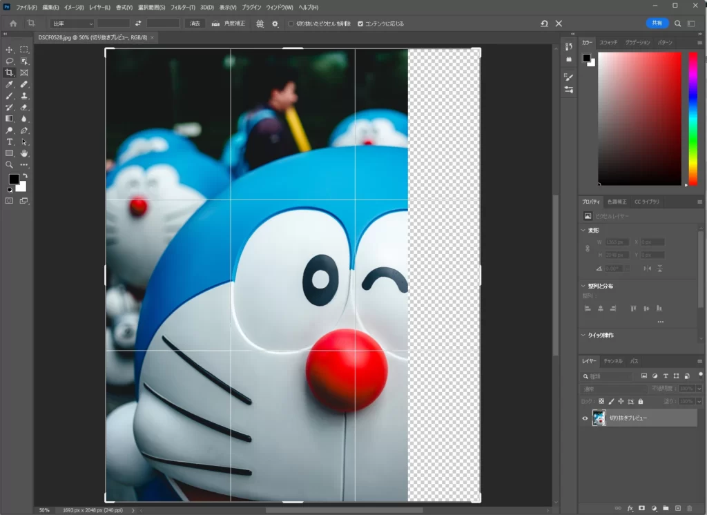The width and height of the screenshot is (707, 515).
Task: Reset default foreground and background colors
Action: pyautogui.click(x=10, y=190)
